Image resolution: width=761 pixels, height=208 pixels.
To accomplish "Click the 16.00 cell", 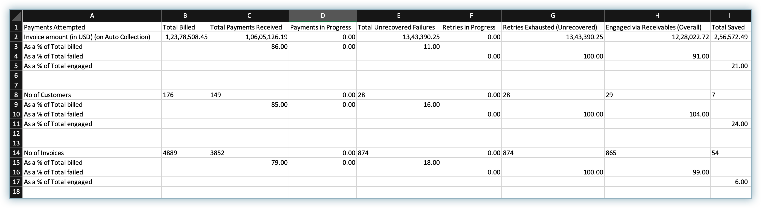I will pyautogui.click(x=399, y=105).
